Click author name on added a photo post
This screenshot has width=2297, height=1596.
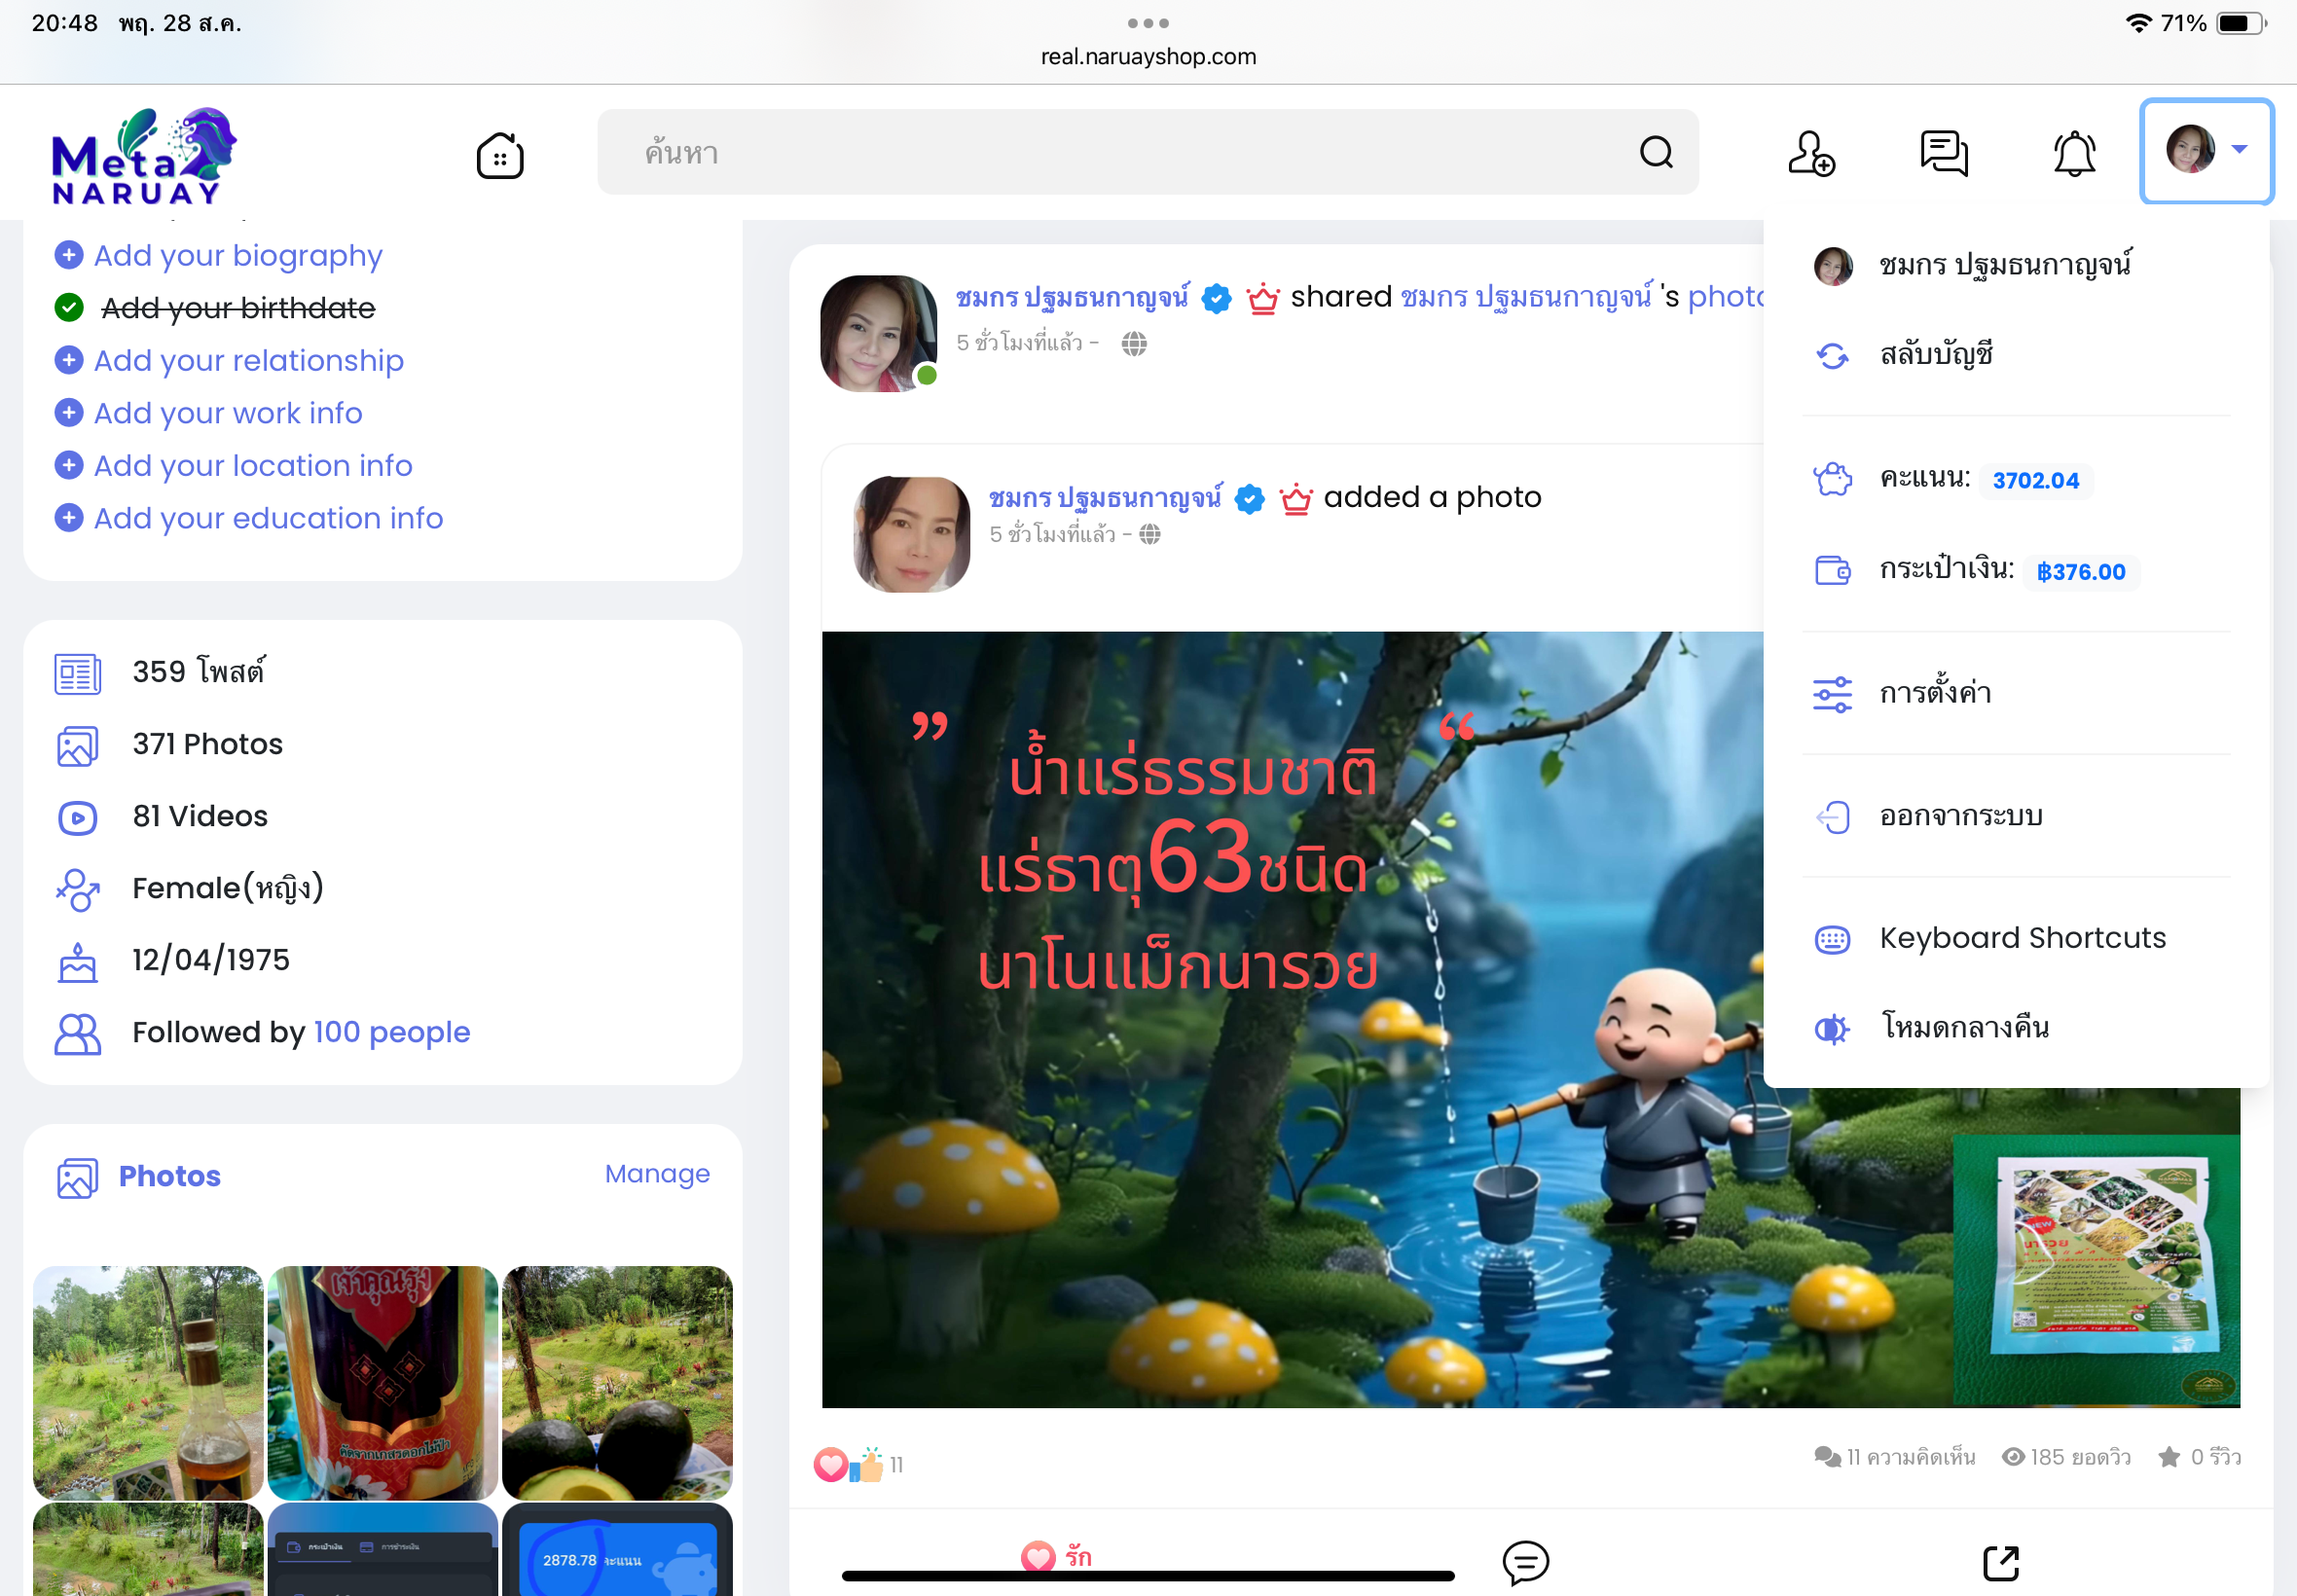pos(1105,497)
